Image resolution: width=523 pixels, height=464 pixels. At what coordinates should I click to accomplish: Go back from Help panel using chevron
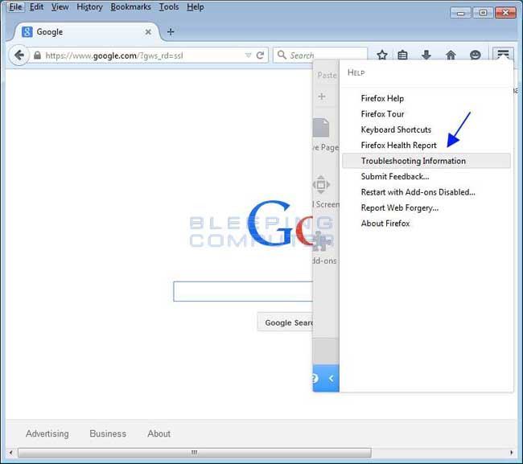(331, 378)
